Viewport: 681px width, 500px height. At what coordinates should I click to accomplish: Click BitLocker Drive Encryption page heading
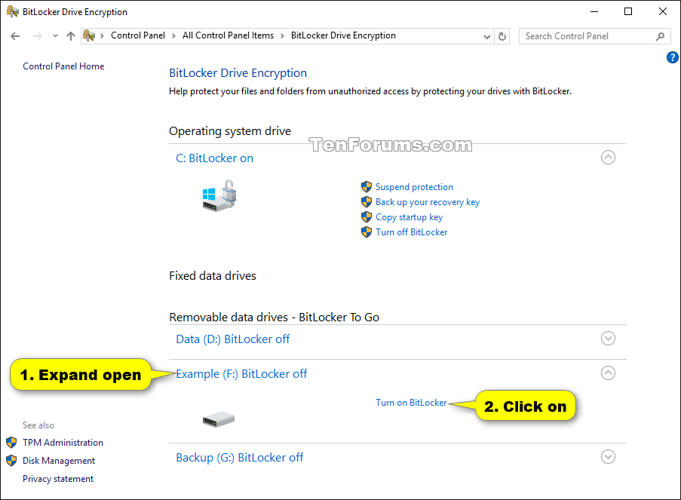(238, 73)
